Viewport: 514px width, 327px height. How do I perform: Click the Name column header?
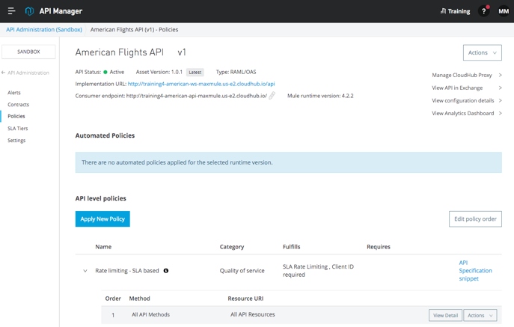pyautogui.click(x=103, y=247)
